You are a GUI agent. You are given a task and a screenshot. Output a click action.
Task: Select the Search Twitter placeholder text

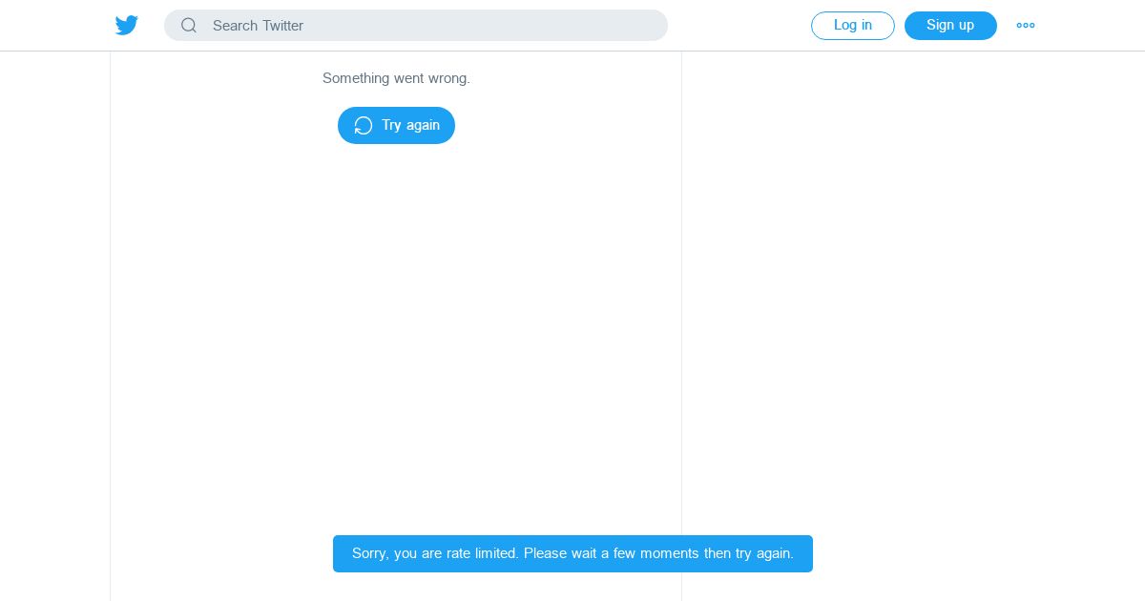pos(258,26)
